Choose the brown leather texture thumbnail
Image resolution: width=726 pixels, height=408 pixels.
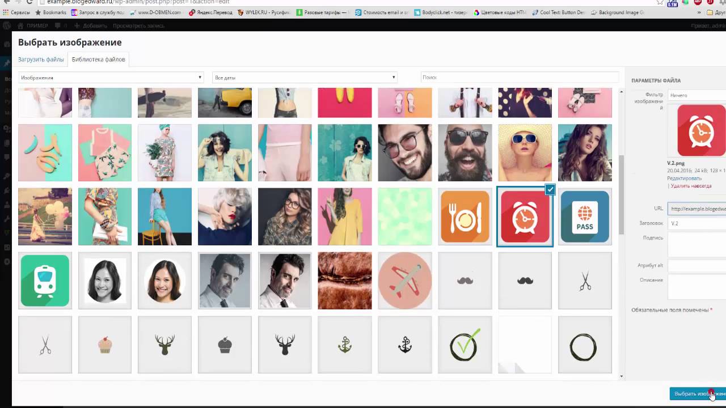click(345, 280)
